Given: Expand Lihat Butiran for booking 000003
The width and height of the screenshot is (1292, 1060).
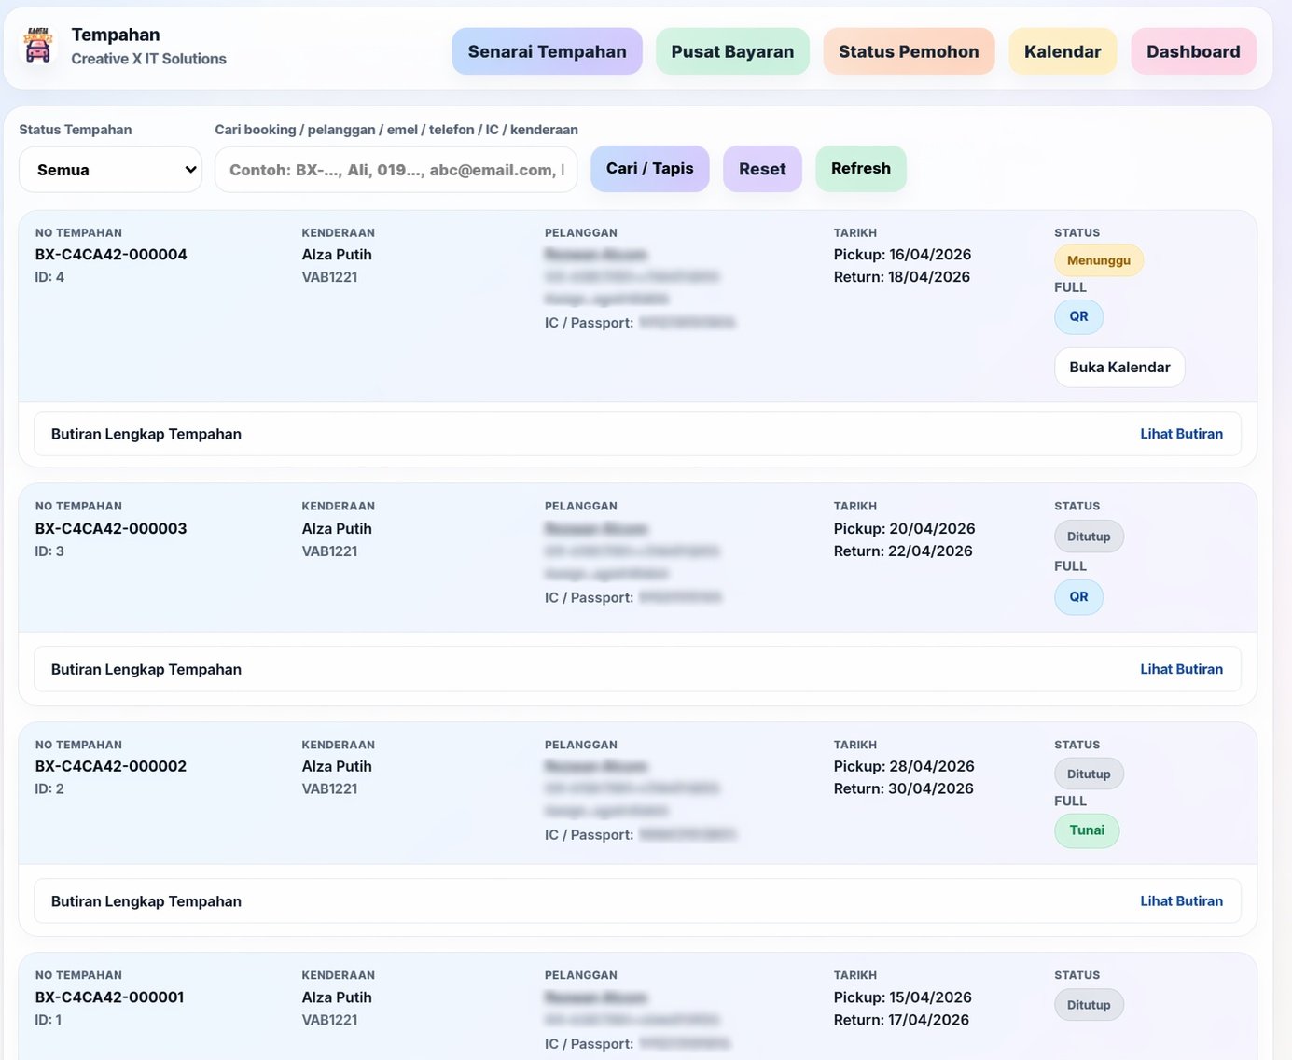Looking at the screenshot, I should coord(1180,669).
